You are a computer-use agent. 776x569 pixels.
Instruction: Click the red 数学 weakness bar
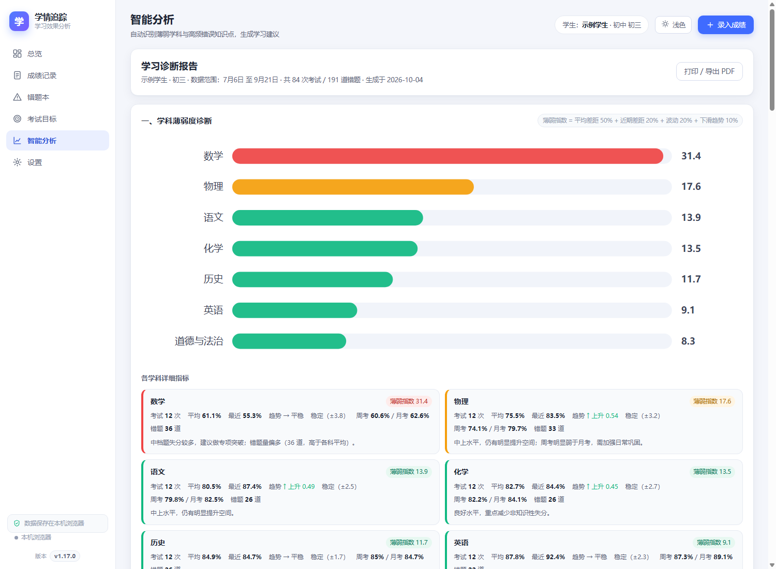447,156
